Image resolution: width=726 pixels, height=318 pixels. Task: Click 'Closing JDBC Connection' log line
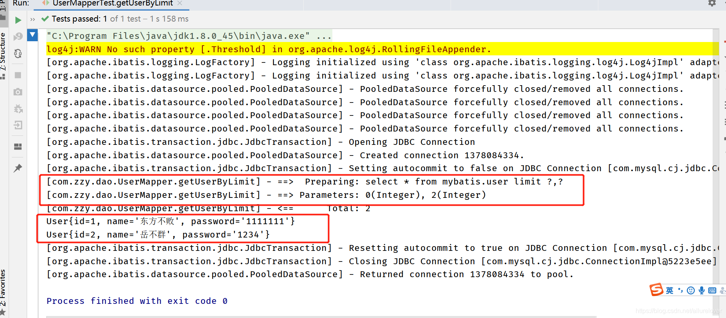(381, 261)
